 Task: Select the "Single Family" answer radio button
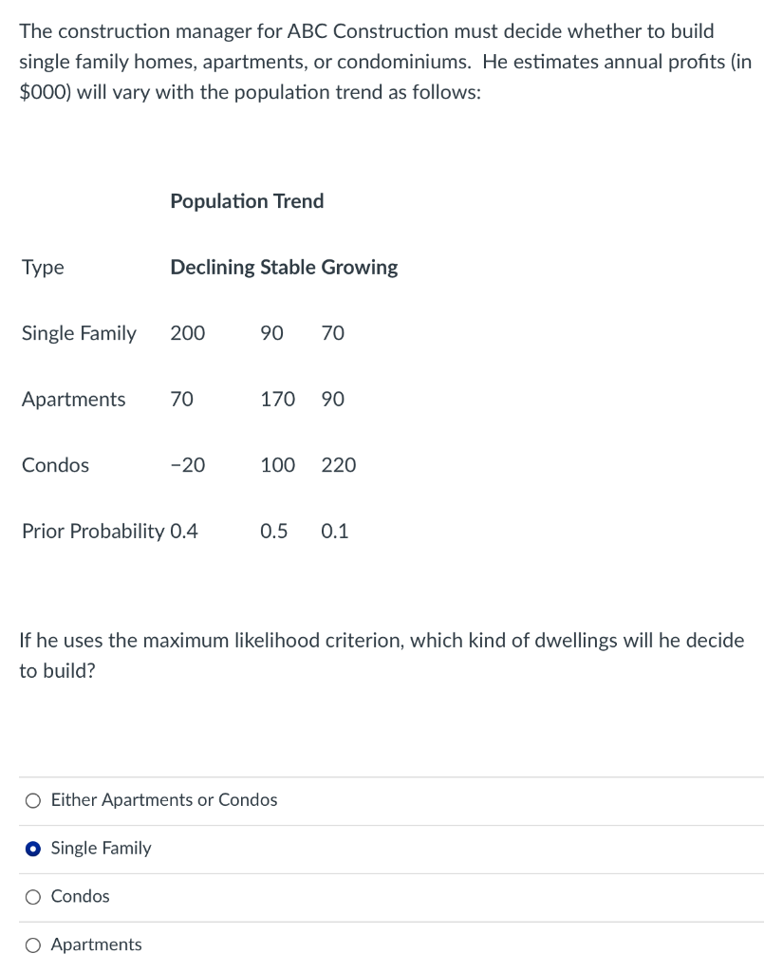34,849
